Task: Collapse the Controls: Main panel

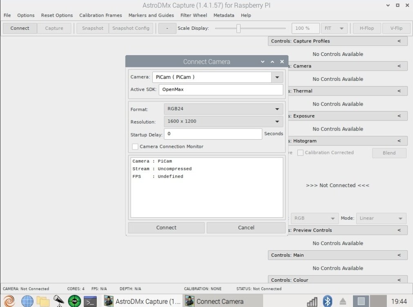Action: [399, 255]
